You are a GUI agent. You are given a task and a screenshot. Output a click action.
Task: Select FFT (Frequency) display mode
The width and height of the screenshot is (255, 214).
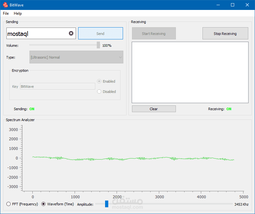click(8, 204)
